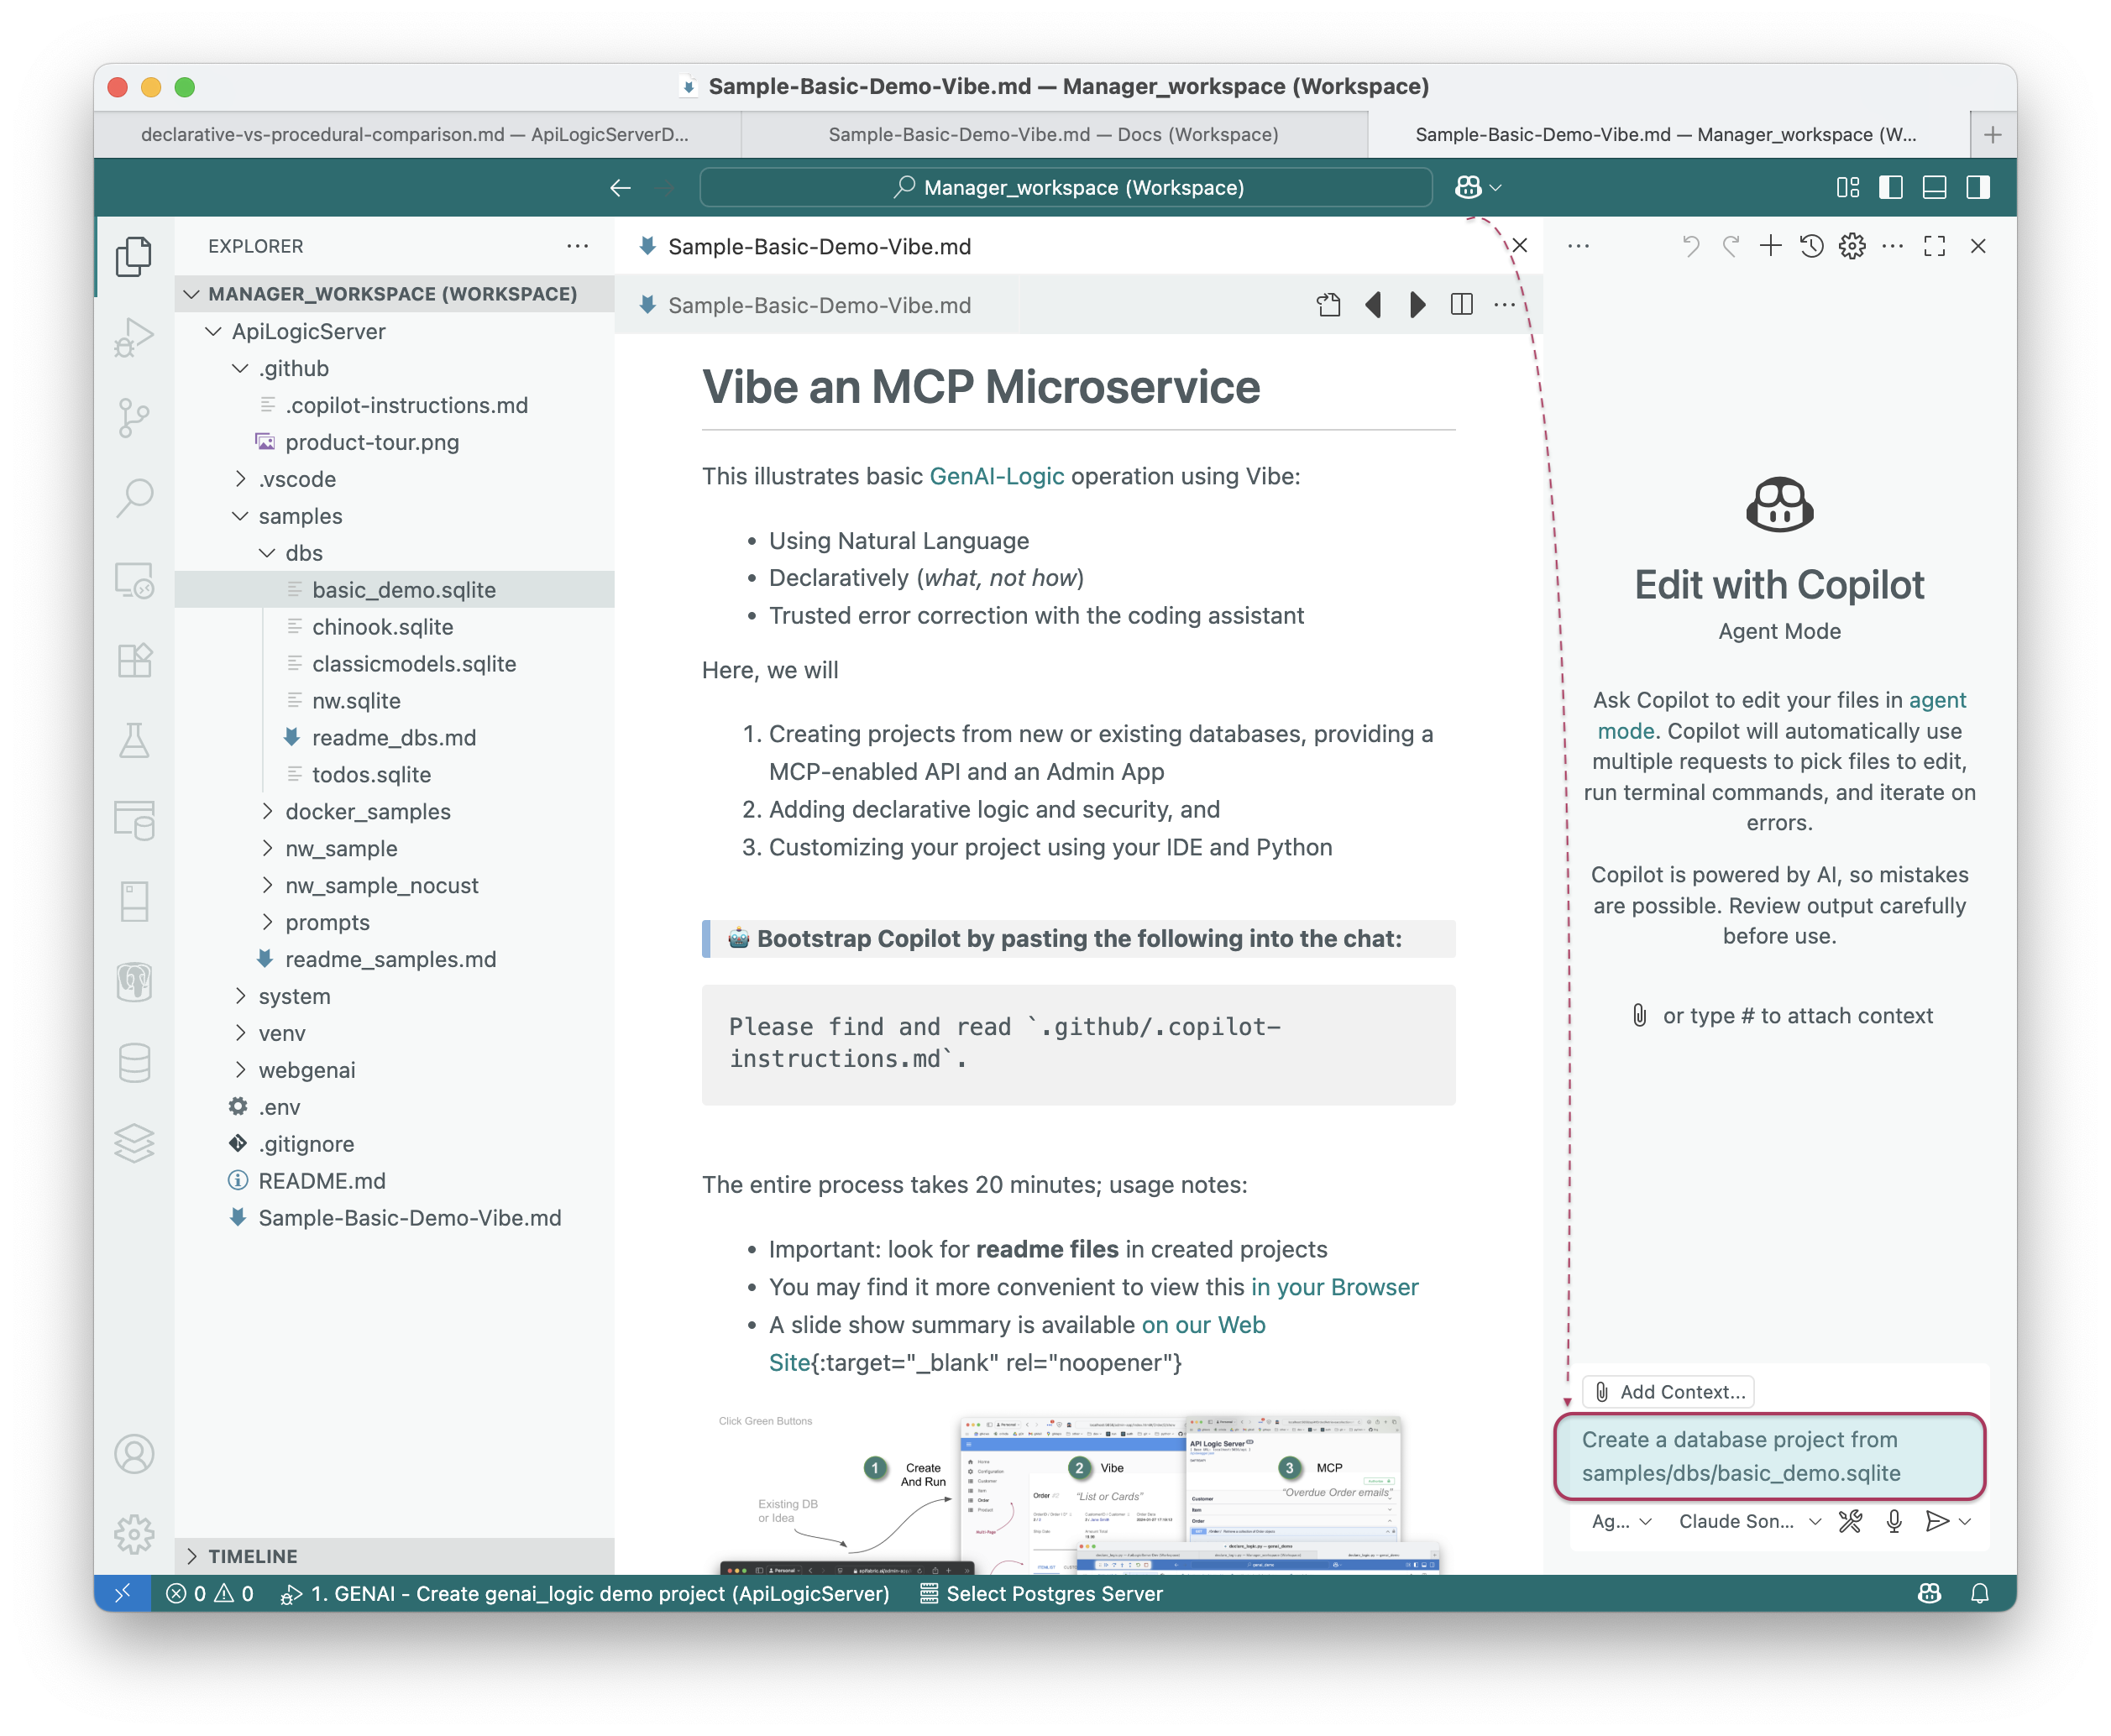Click the chat prompt input box
2111x1736 pixels.
pyautogui.click(x=1769, y=1457)
